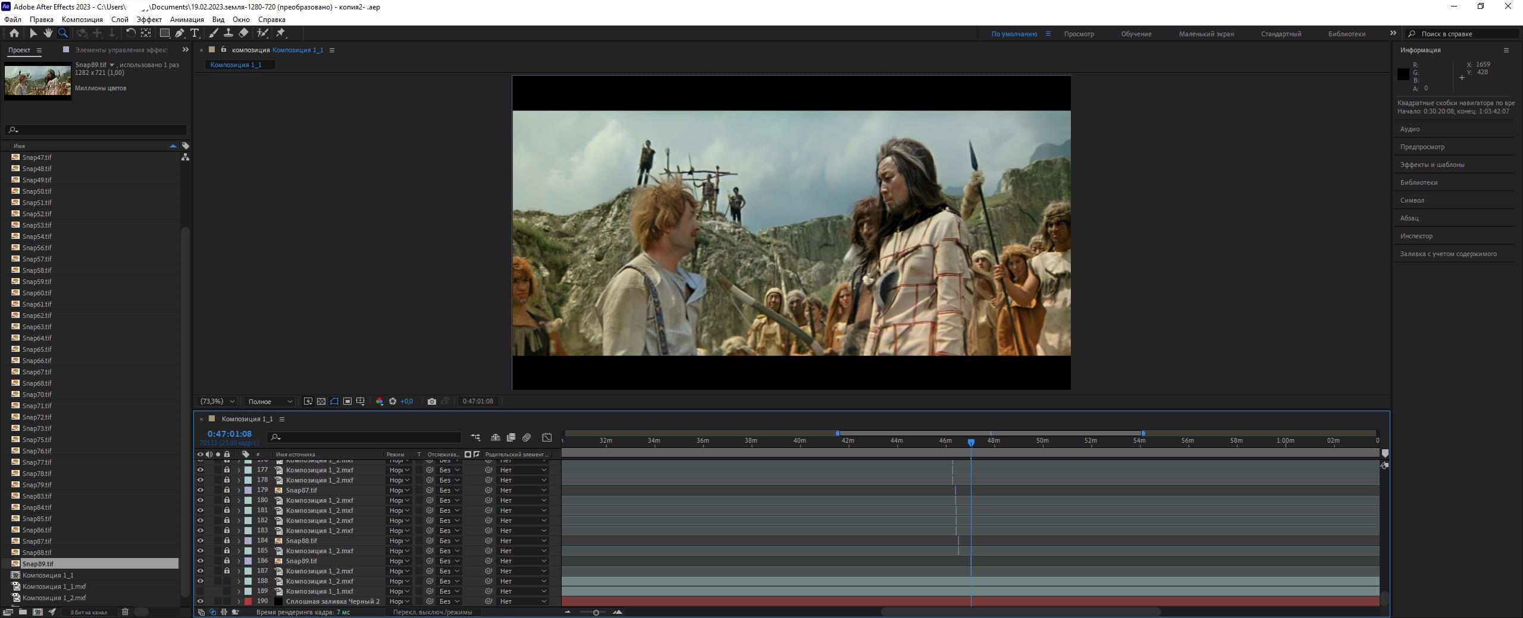Adjust exposure value +0,0
The width and height of the screenshot is (1523, 618).
[x=406, y=402]
